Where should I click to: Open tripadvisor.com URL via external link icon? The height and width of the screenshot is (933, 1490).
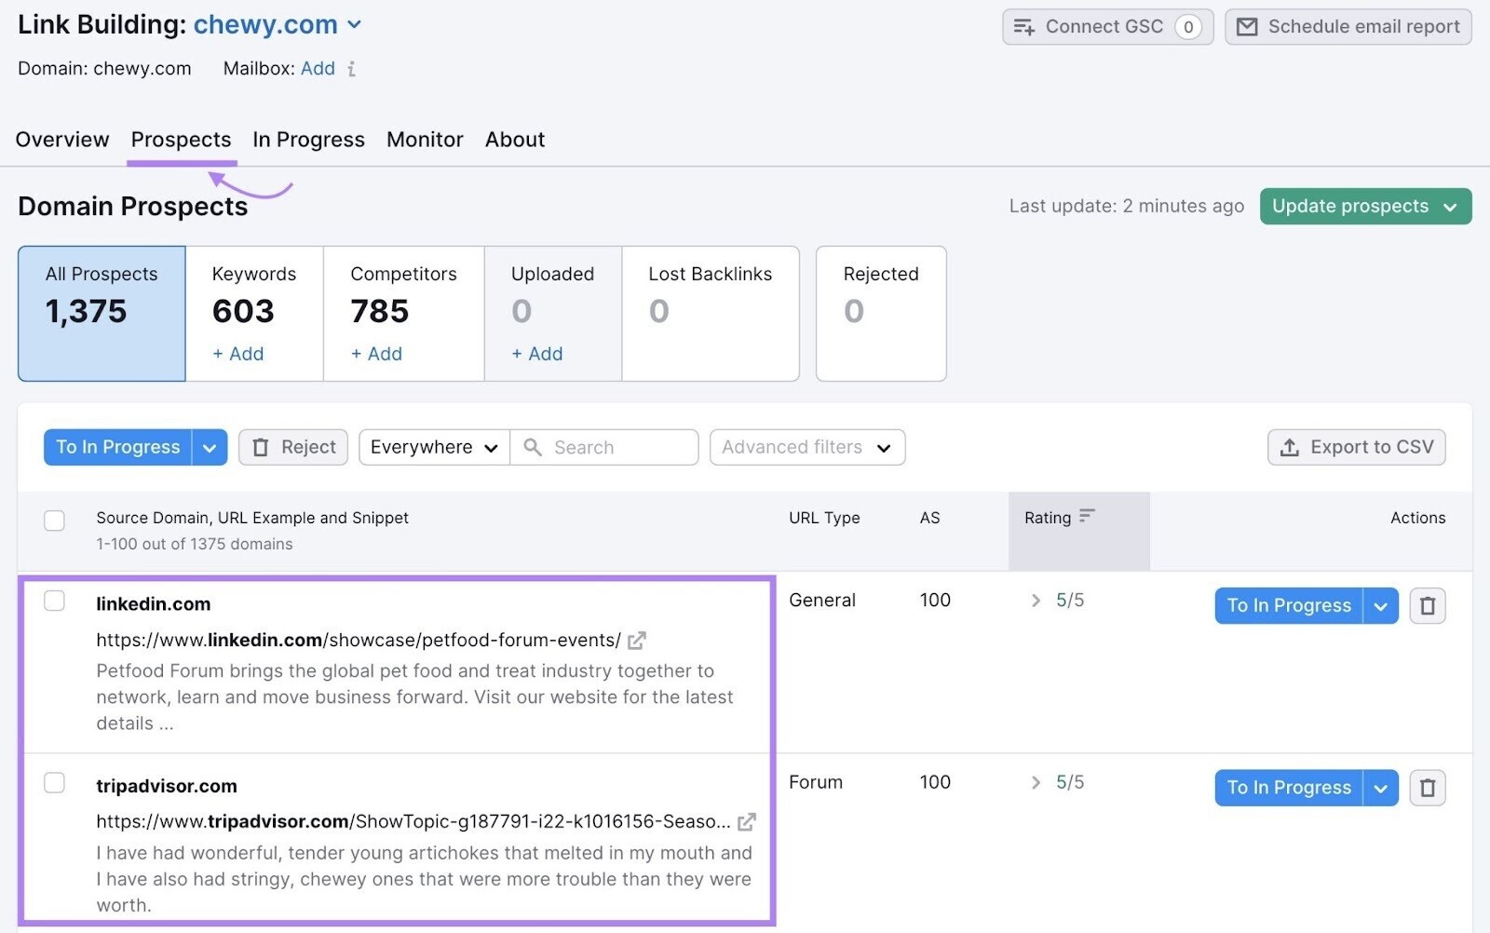point(746,821)
